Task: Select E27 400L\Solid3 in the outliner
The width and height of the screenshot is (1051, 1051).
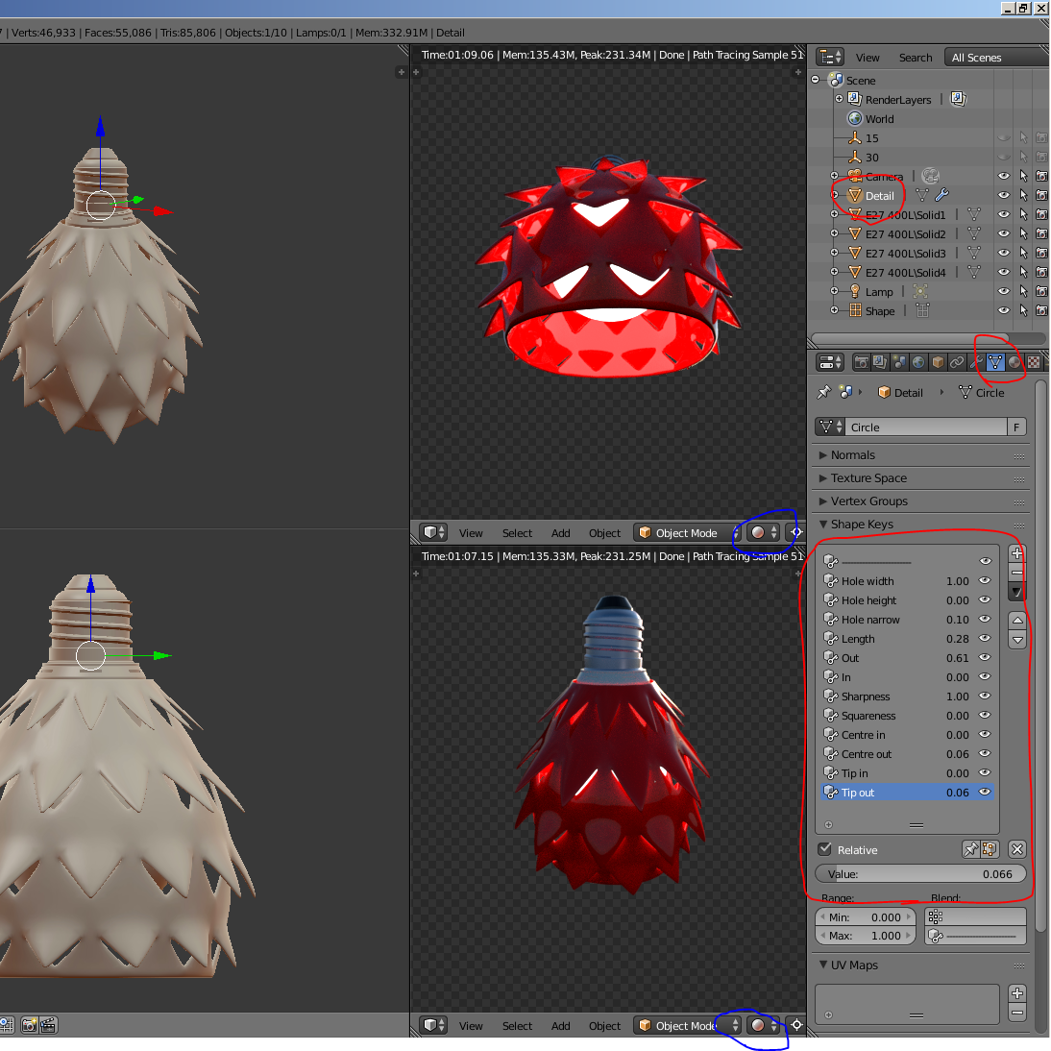Action: (905, 254)
